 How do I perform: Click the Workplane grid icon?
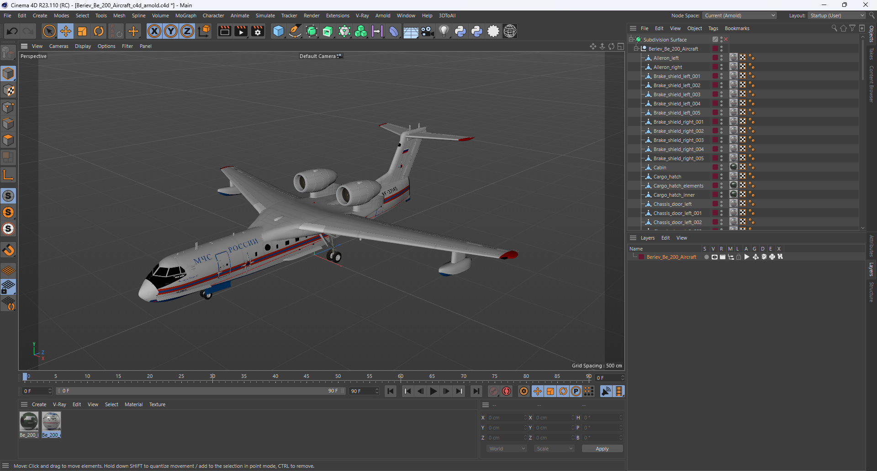pos(8,270)
